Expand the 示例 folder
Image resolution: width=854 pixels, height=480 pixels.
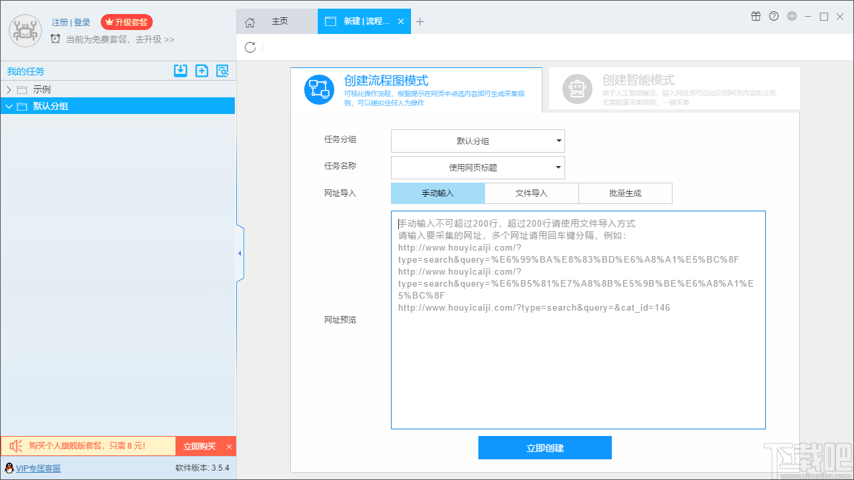[9, 89]
